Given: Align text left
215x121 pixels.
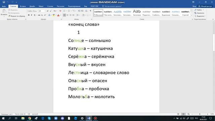Looking at the screenshot, I should point(64,15).
